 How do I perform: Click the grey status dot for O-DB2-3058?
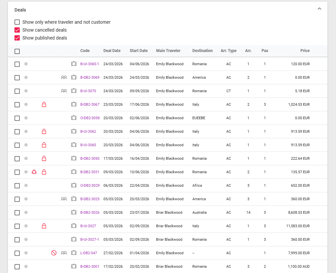pos(26,118)
